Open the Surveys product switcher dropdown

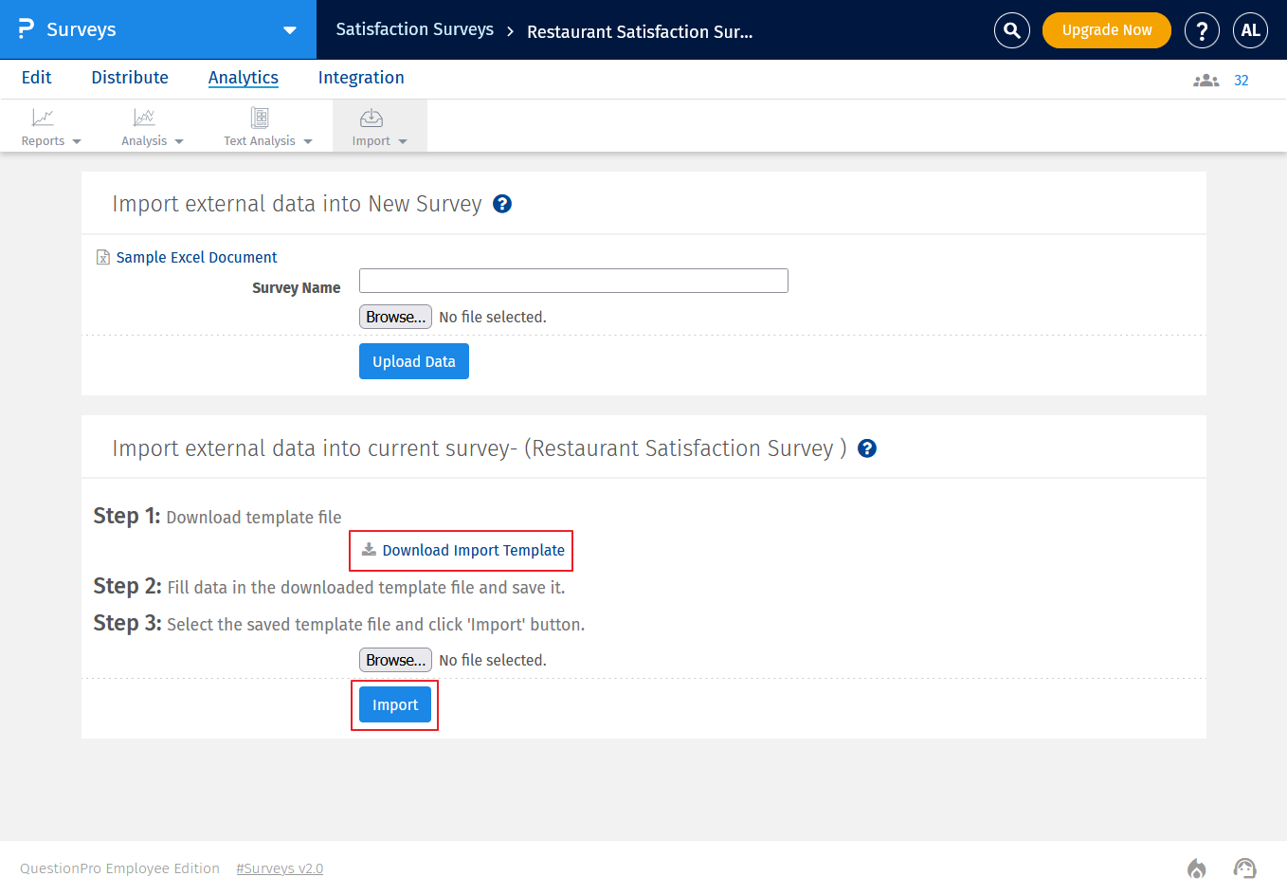[x=289, y=29]
